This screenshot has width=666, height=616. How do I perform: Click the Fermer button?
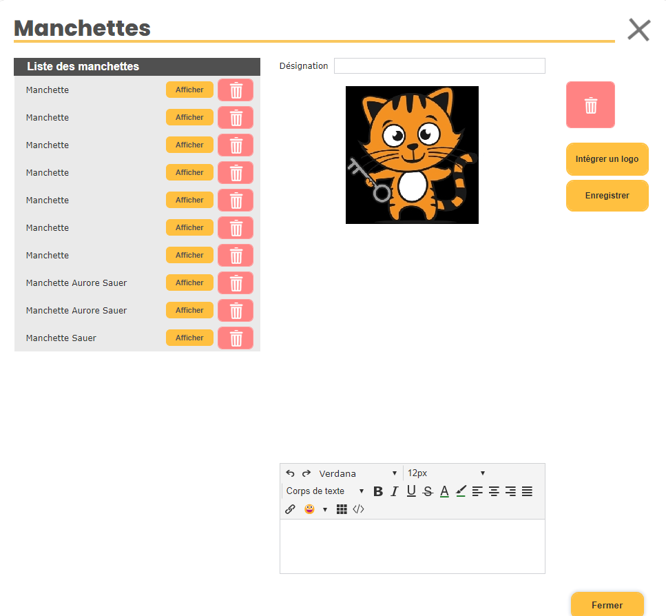pos(607,604)
